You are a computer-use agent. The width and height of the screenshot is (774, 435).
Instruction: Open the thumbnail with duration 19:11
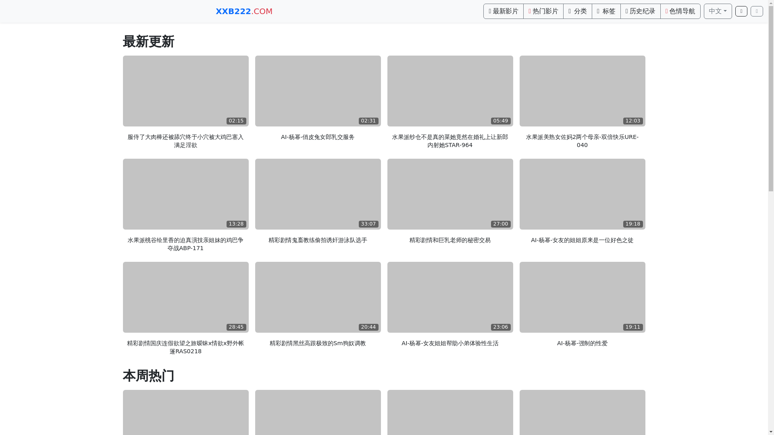[583, 297]
